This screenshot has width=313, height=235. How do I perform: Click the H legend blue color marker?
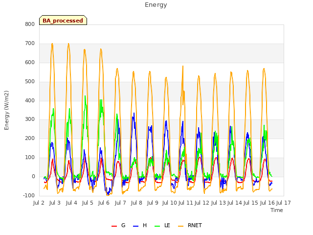[135, 226]
